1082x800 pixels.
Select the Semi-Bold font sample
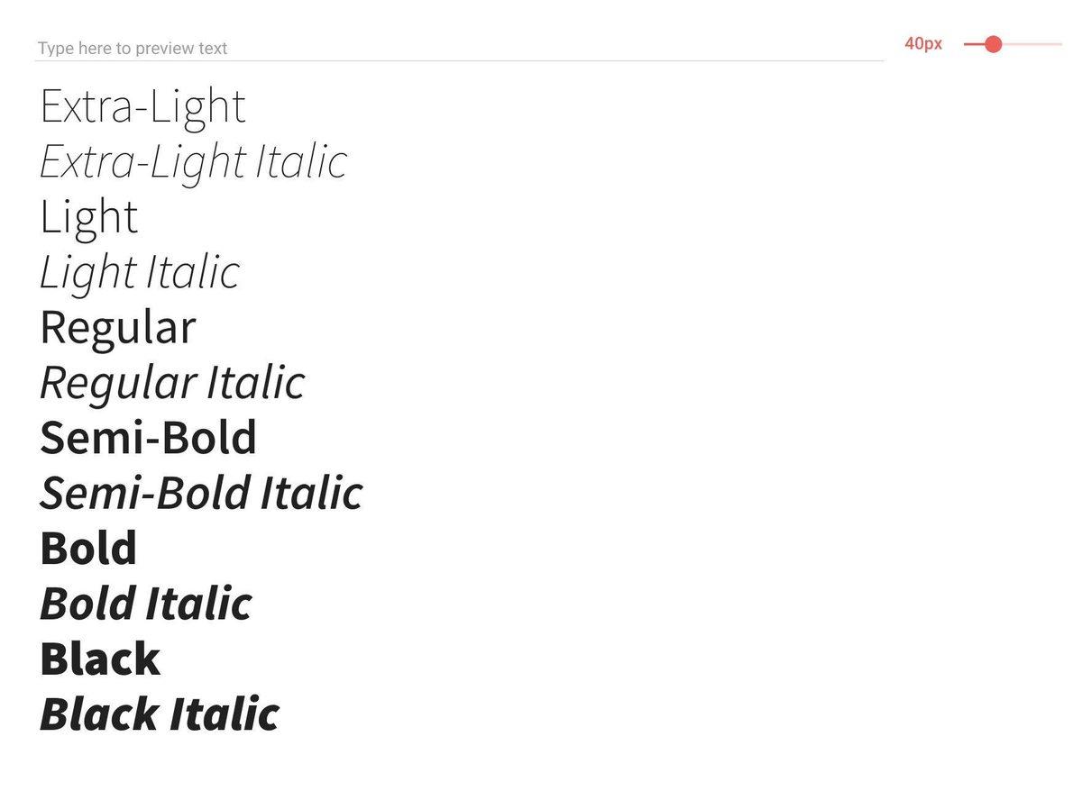click(148, 437)
